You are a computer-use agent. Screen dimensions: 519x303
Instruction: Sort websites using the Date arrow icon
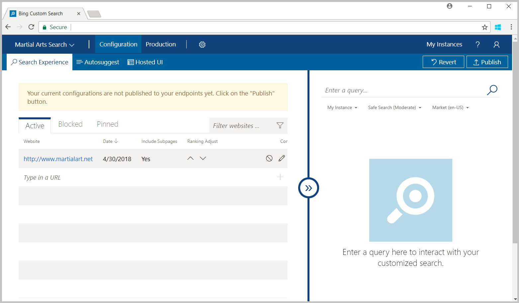coord(116,141)
